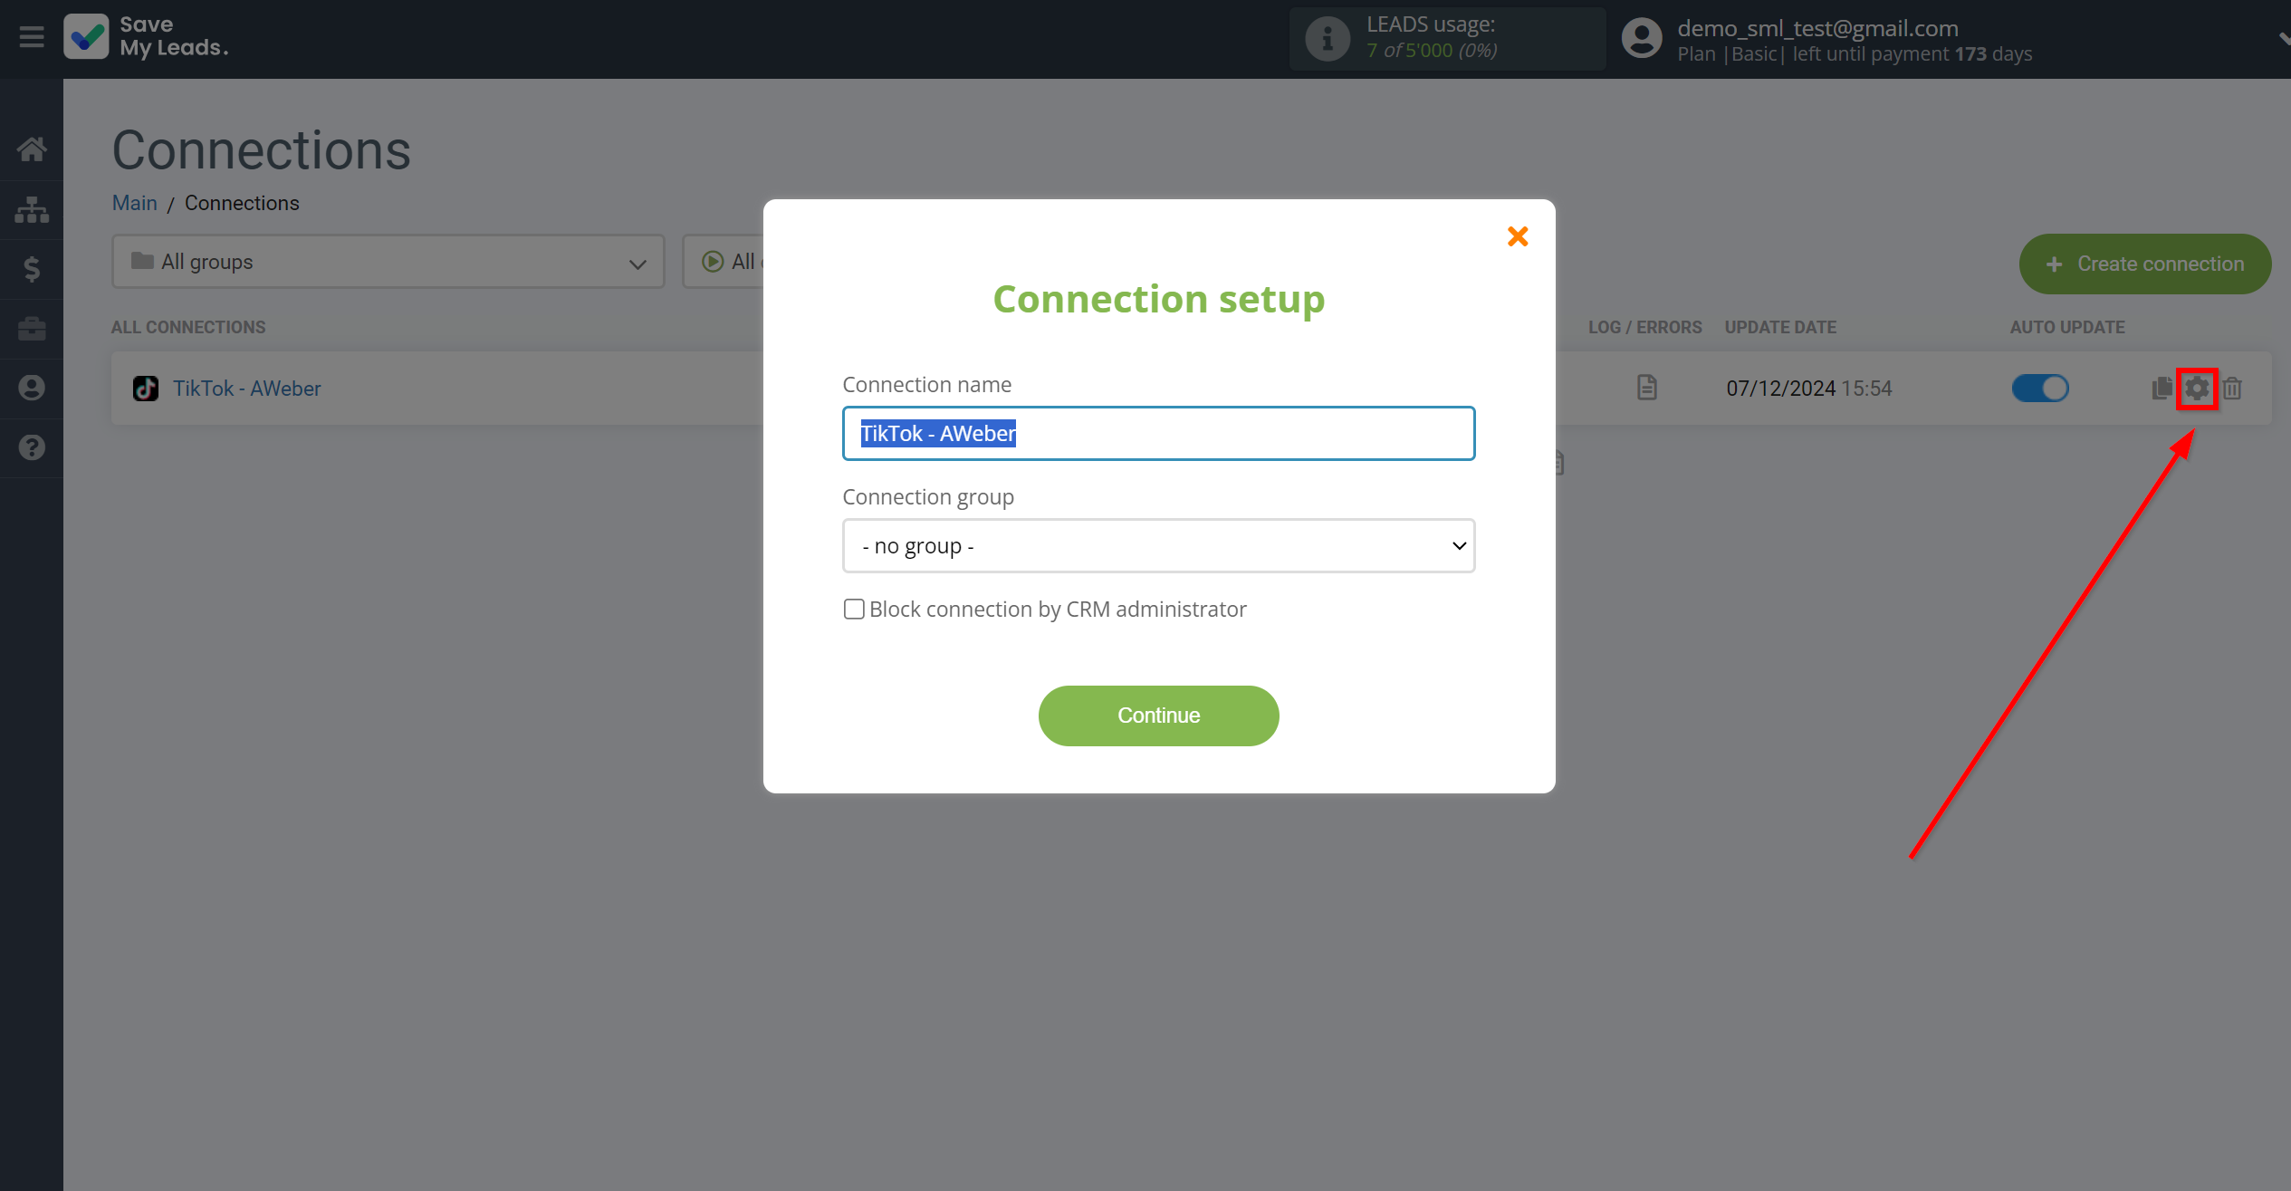This screenshot has width=2291, height=1191.
Task: Click the document/log icon under LOG/ERRORS
Action: tap(1645, 388)
